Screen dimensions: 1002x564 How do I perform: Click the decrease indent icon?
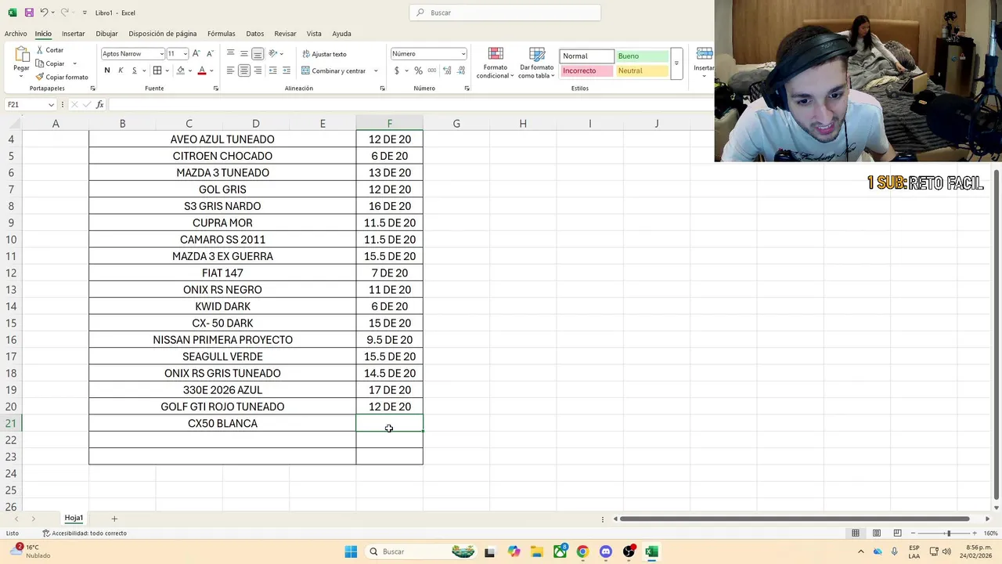point(272,70)
